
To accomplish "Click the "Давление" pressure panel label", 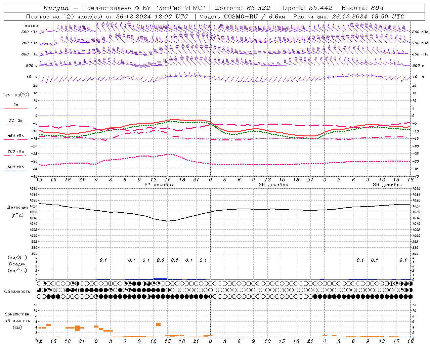I will 17,208.
